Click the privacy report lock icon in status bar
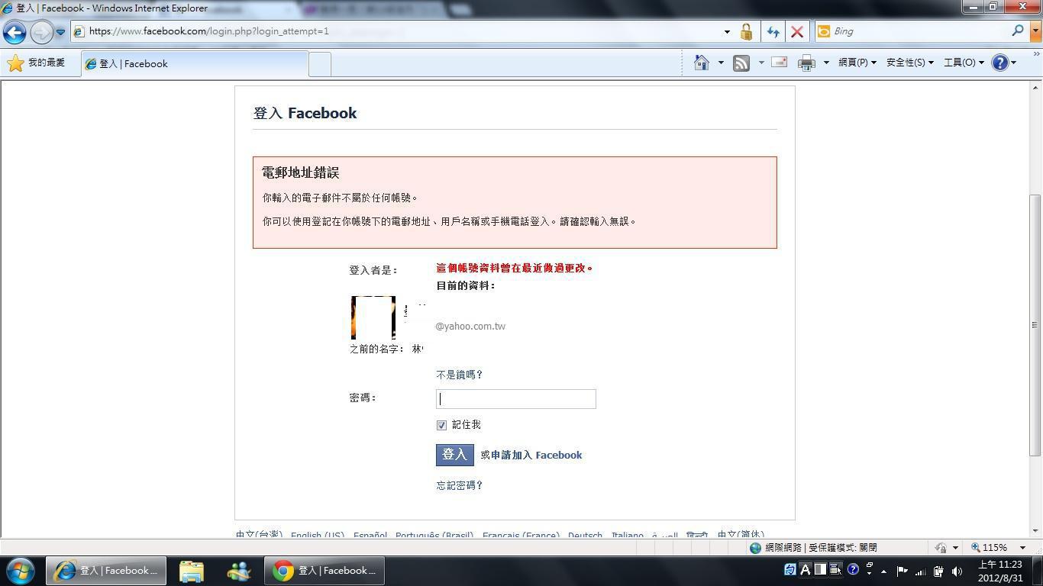The image size is (1043, 586). 941,548
